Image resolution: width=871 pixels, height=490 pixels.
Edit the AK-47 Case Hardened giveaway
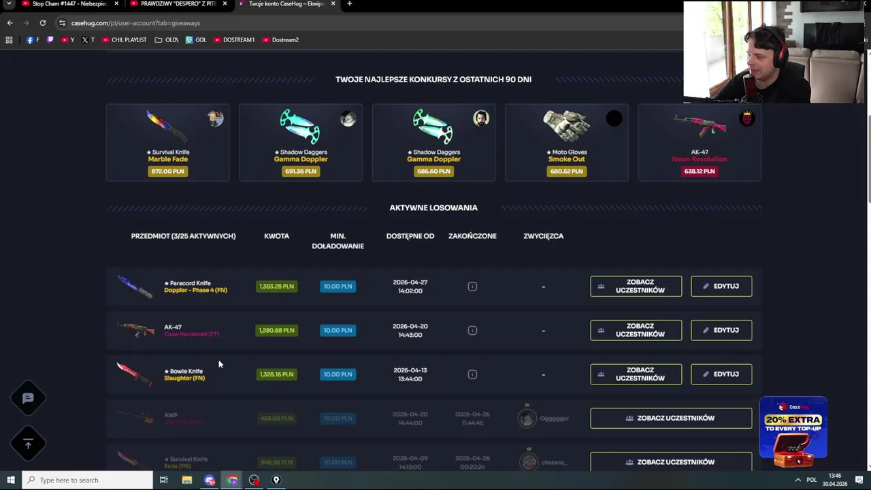(x=721, y=330)
